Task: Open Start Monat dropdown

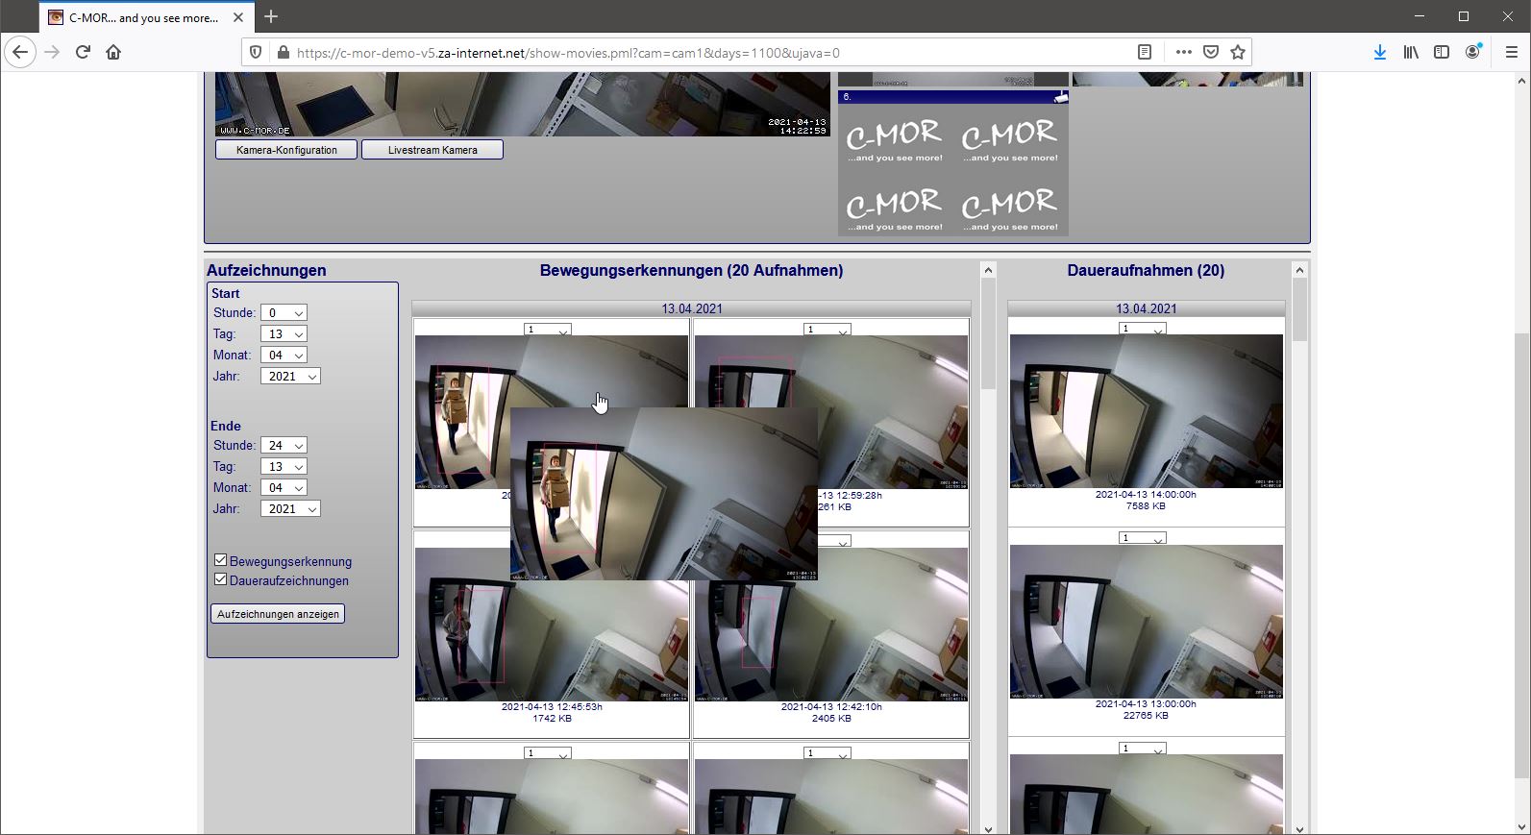Action: coord(284,356)
